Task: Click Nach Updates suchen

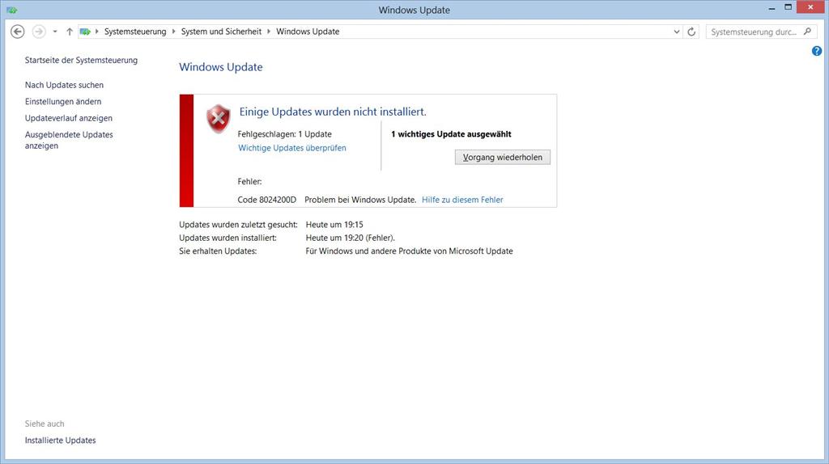Action: [x=64, y=85]
